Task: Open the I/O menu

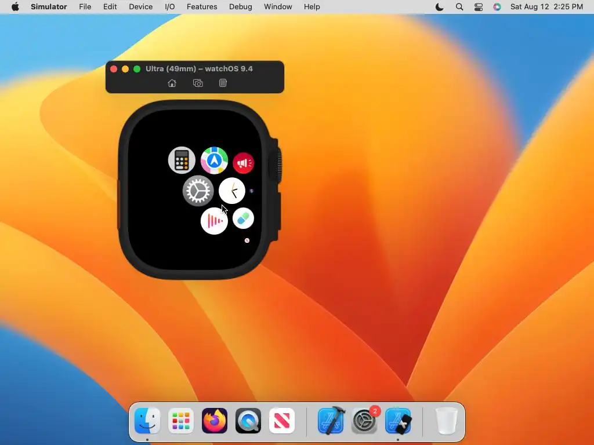Action: [x=170, y=7]
